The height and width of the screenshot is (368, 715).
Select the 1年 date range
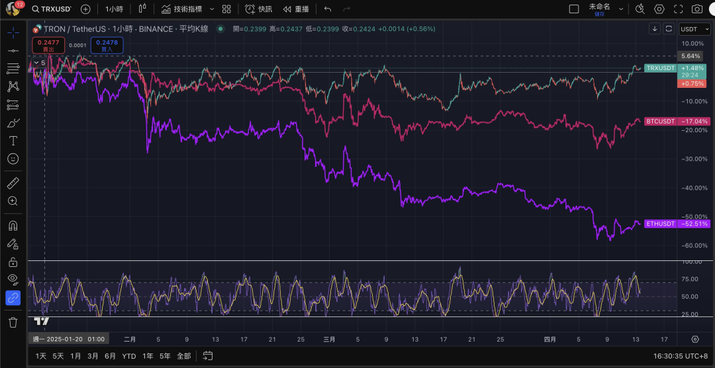[x=148, y=355]
